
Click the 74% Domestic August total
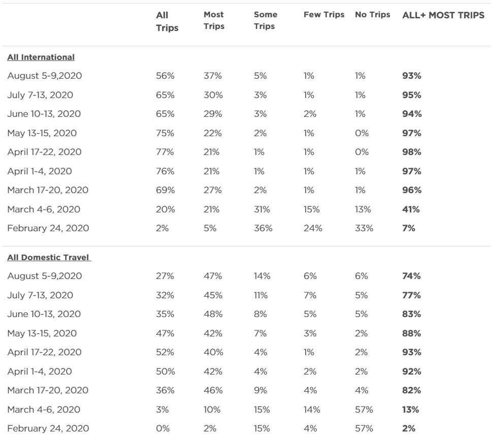tap(412, 276)
